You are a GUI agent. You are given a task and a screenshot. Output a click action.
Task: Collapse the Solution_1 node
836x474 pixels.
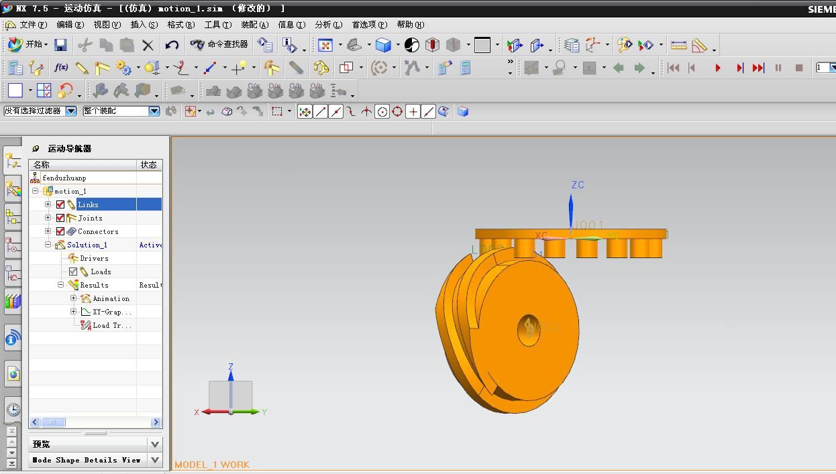[x=48, y=245]
